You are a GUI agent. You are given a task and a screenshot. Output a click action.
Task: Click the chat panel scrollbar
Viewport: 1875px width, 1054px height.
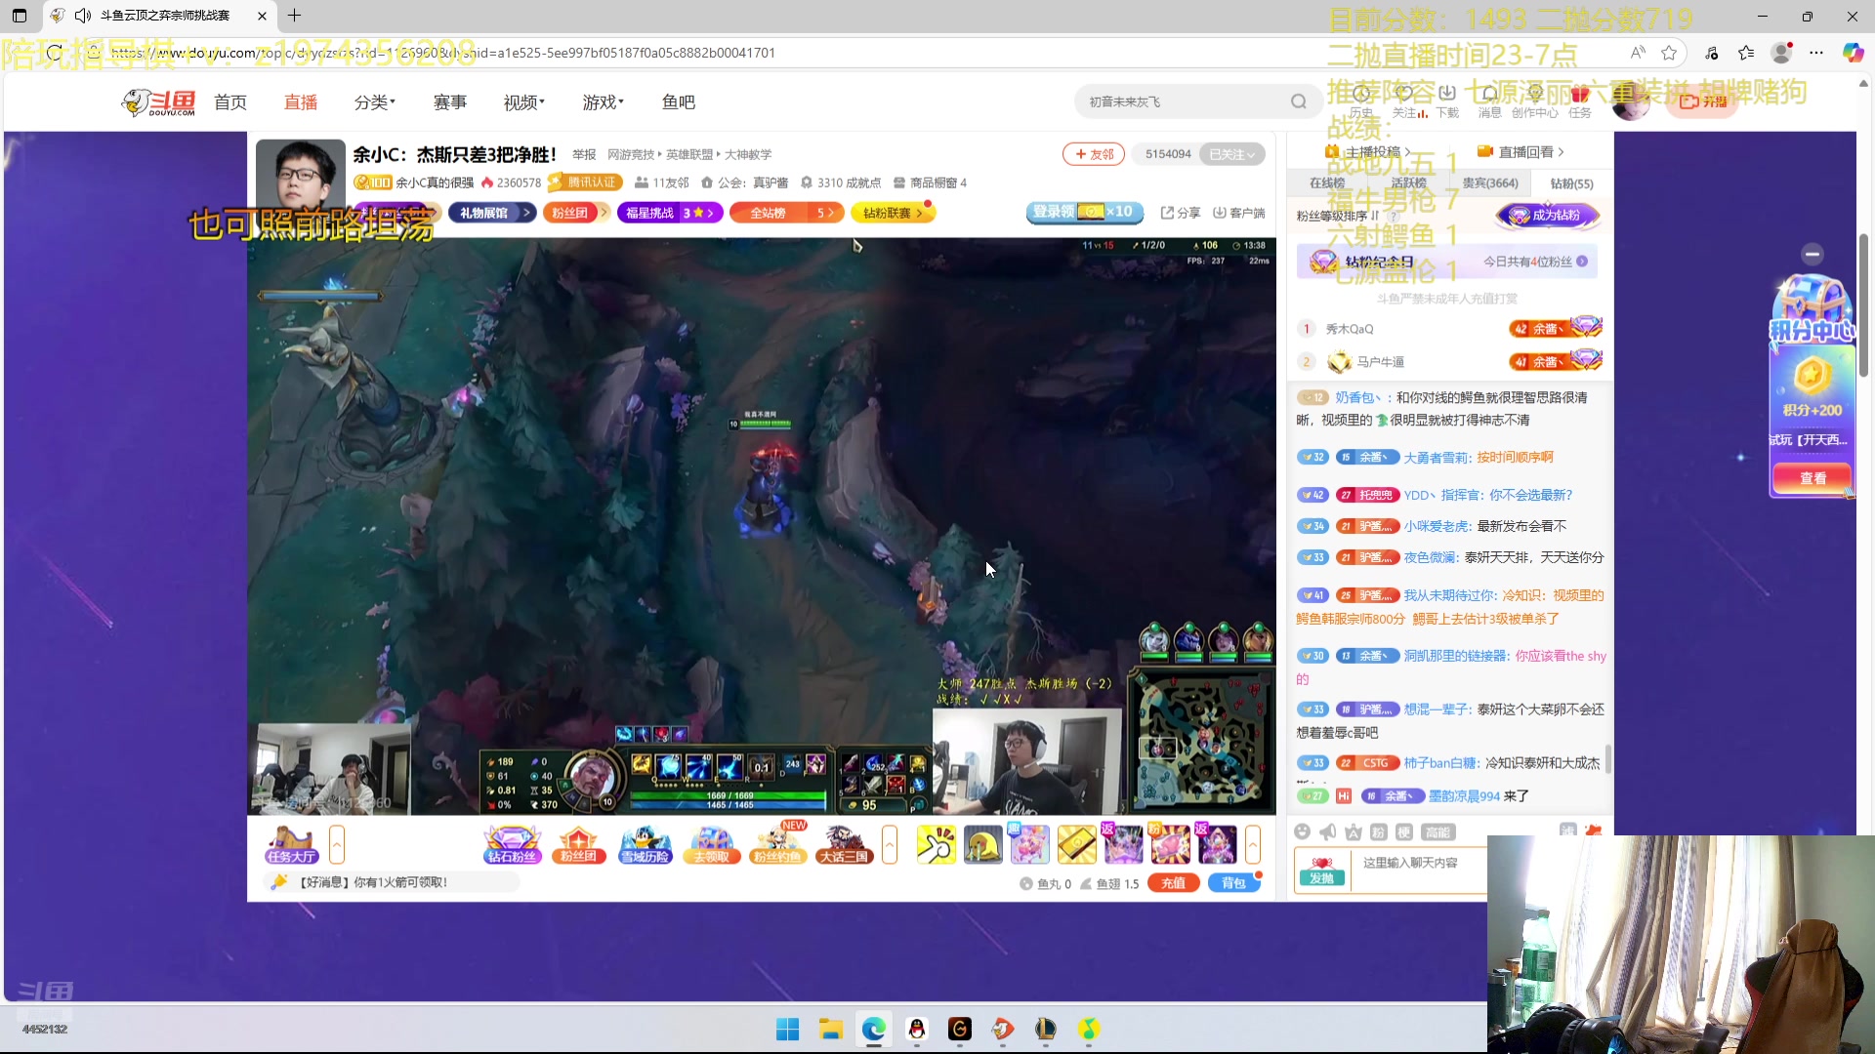tap(1607, 761)
